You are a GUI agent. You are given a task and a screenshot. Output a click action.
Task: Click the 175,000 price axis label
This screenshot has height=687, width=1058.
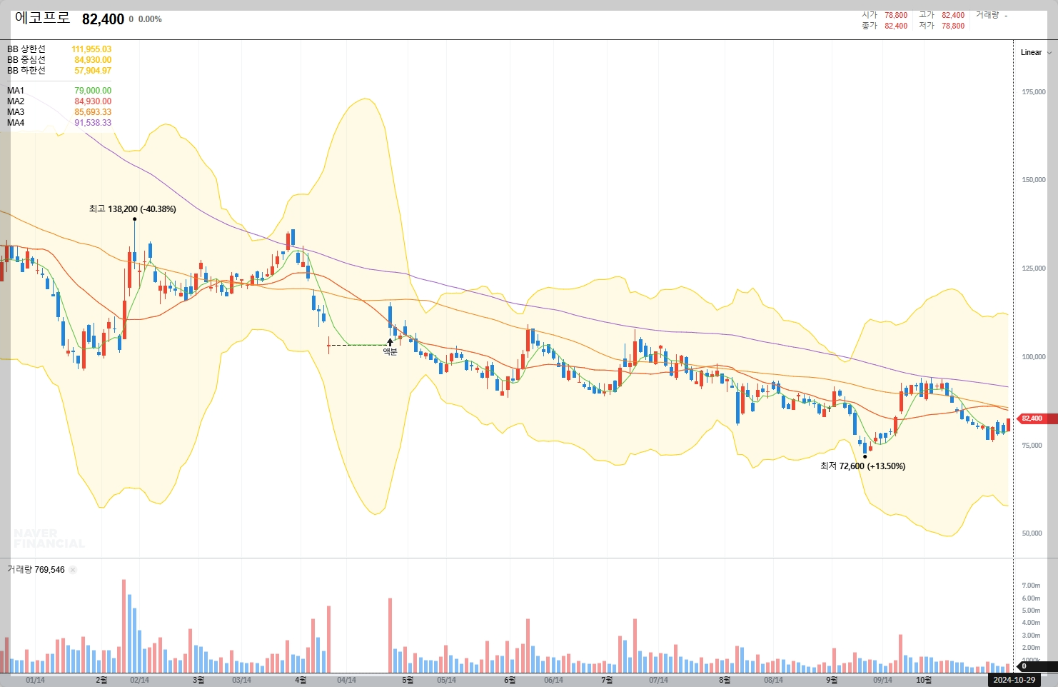coord(1034,92)
